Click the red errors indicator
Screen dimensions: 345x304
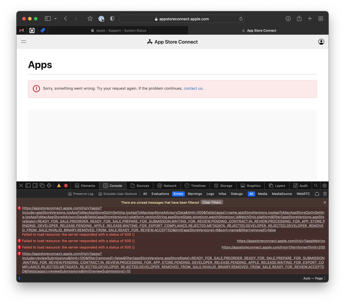66,185
